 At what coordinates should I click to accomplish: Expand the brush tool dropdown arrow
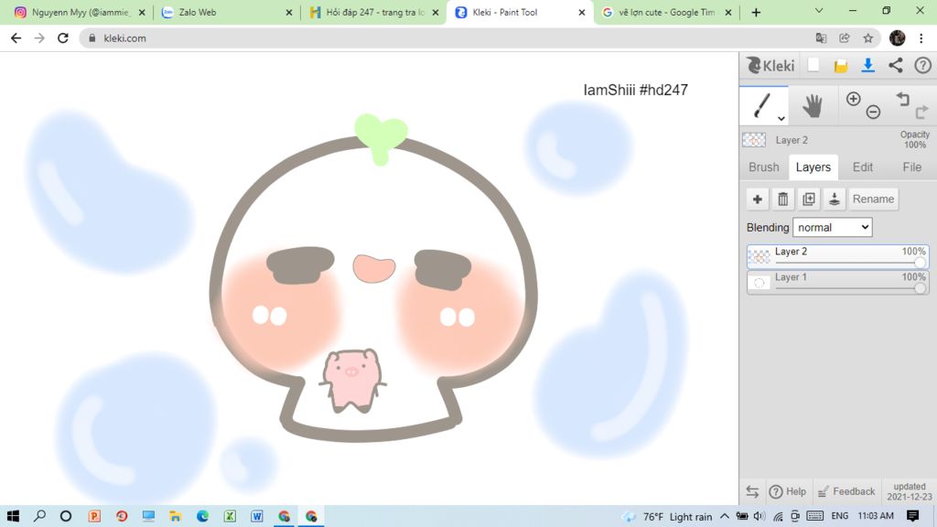pos(781,118)
